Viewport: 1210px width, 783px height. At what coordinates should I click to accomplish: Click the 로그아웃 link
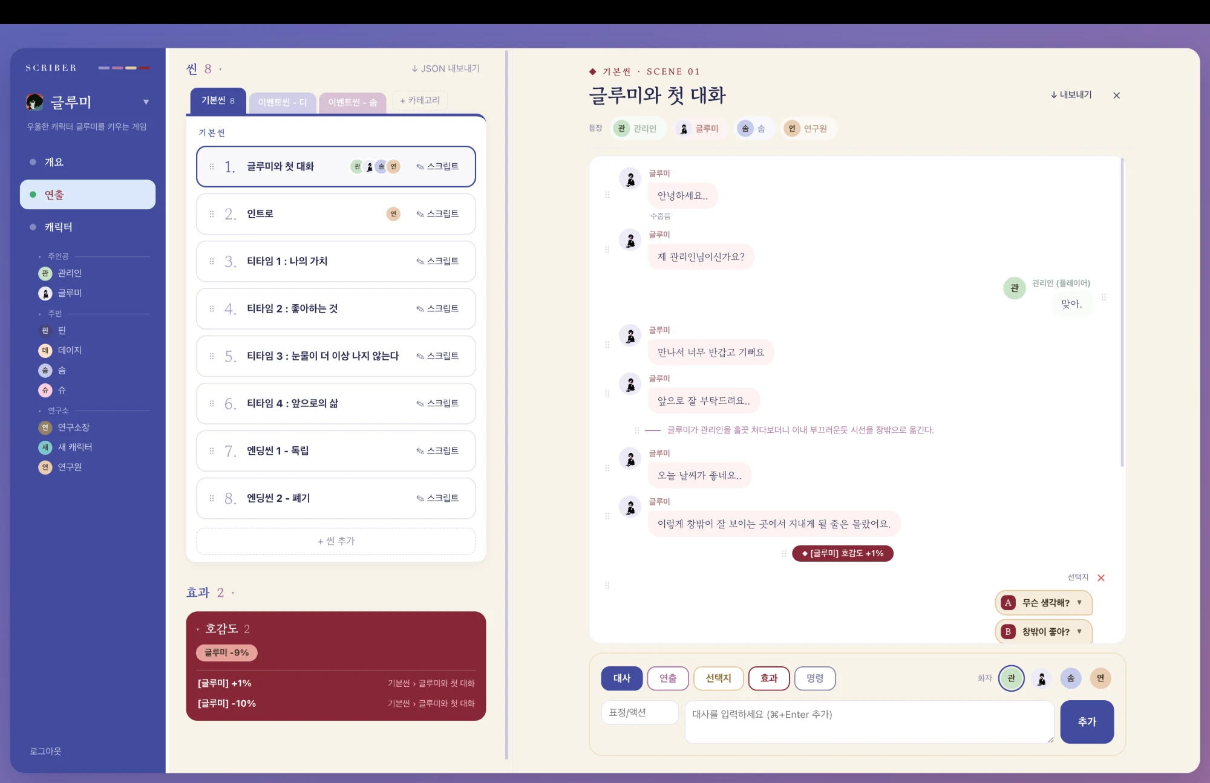[46, 751]
